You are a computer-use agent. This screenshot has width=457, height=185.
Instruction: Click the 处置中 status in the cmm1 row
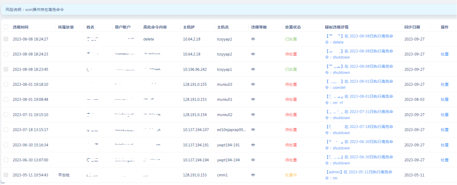(x=291, y=175)
